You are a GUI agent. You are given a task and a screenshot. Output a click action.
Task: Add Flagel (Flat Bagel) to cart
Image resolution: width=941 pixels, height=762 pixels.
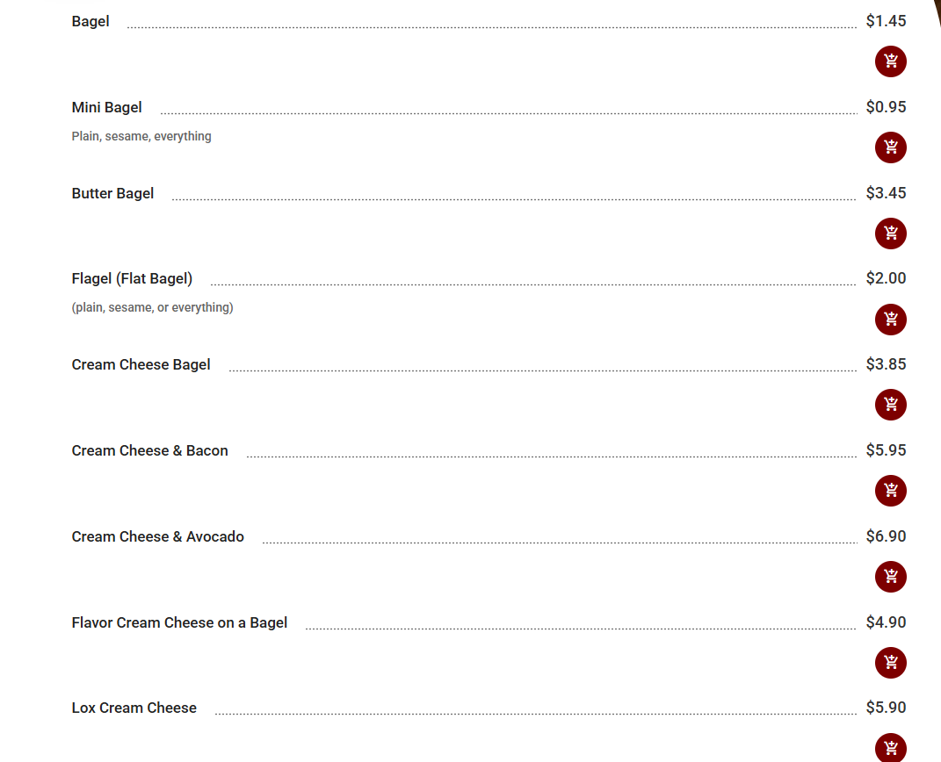(x=890, y=320)
